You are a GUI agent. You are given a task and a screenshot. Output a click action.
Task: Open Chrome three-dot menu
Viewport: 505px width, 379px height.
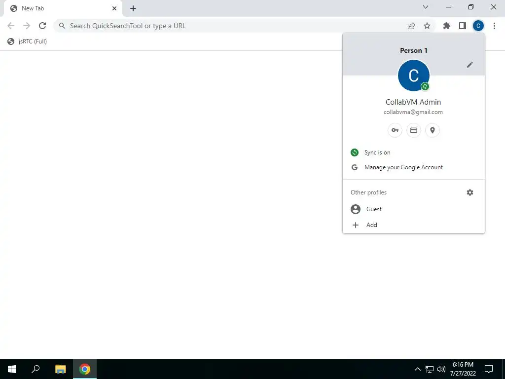pos(494,26)
